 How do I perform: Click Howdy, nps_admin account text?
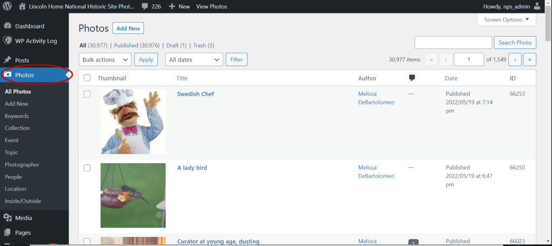coord(507,6)
